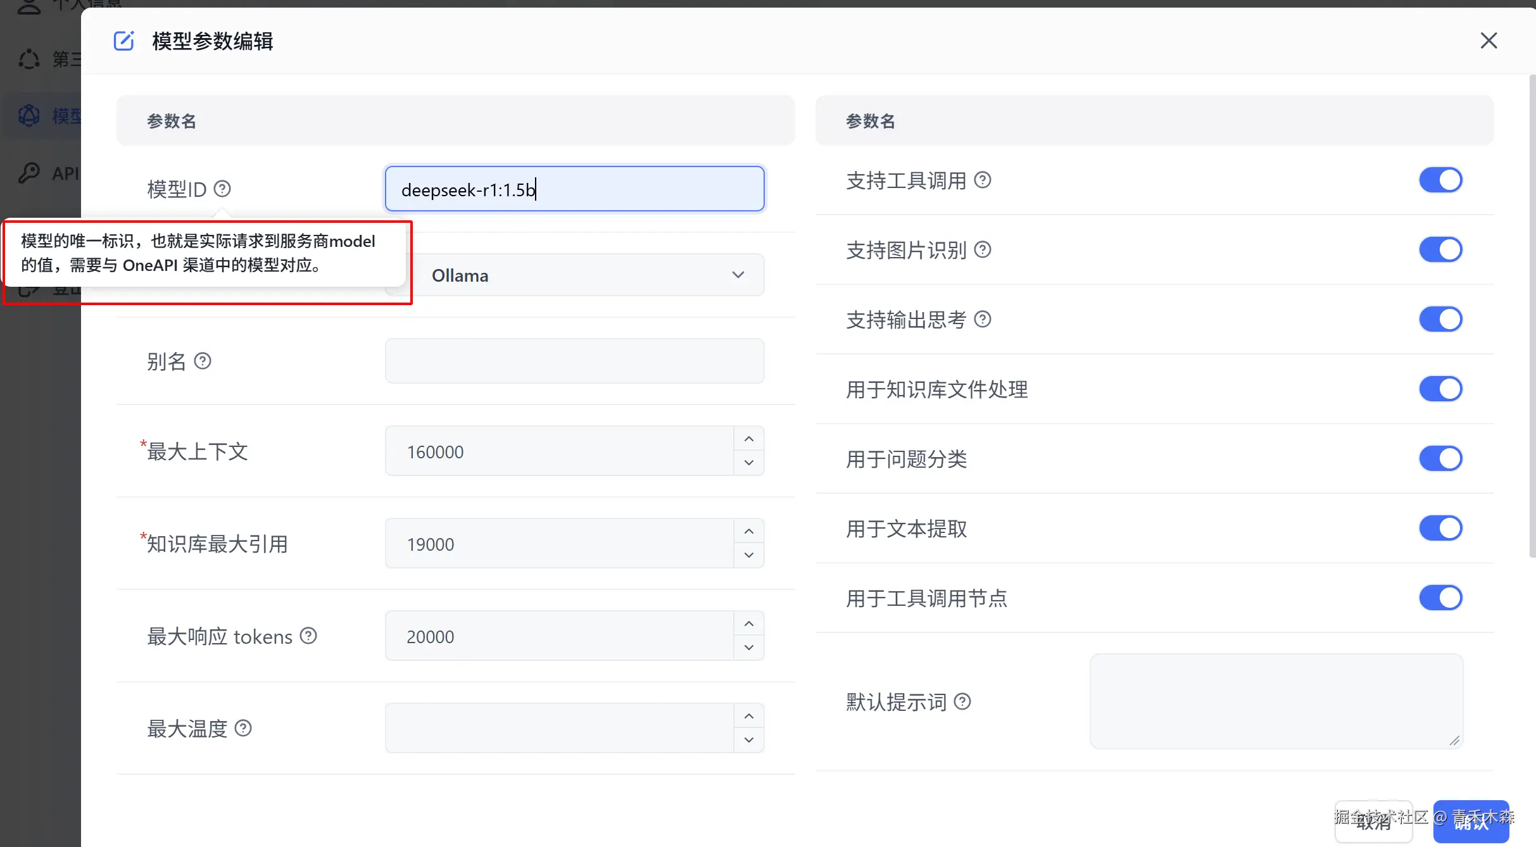Viewport: 1536px width, 847px height.
Task: Click help icon beside 别名 label
Action: click(203, 361)
